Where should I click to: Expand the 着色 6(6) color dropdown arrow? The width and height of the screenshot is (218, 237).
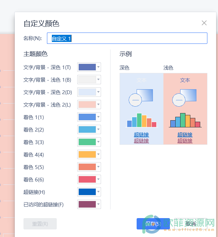[98, 179]
